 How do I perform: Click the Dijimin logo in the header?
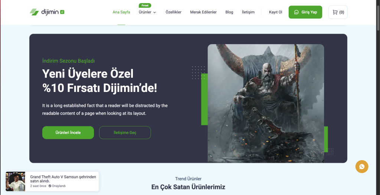point(47,12)
